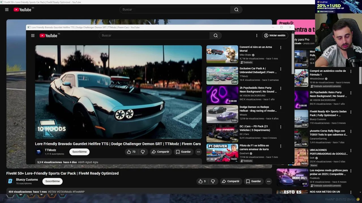Image resolution: width=362 pixels, height=203 pixels.
Task: Open 'Piloto de F1 se infiltra' thumbnail
Action: tap(222, 153)
